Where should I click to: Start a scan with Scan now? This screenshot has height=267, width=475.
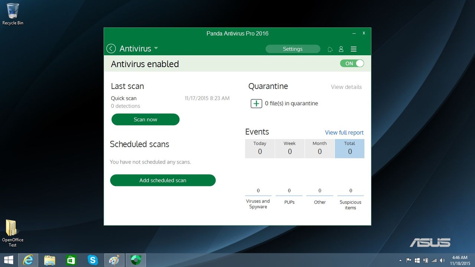(145, 119)
